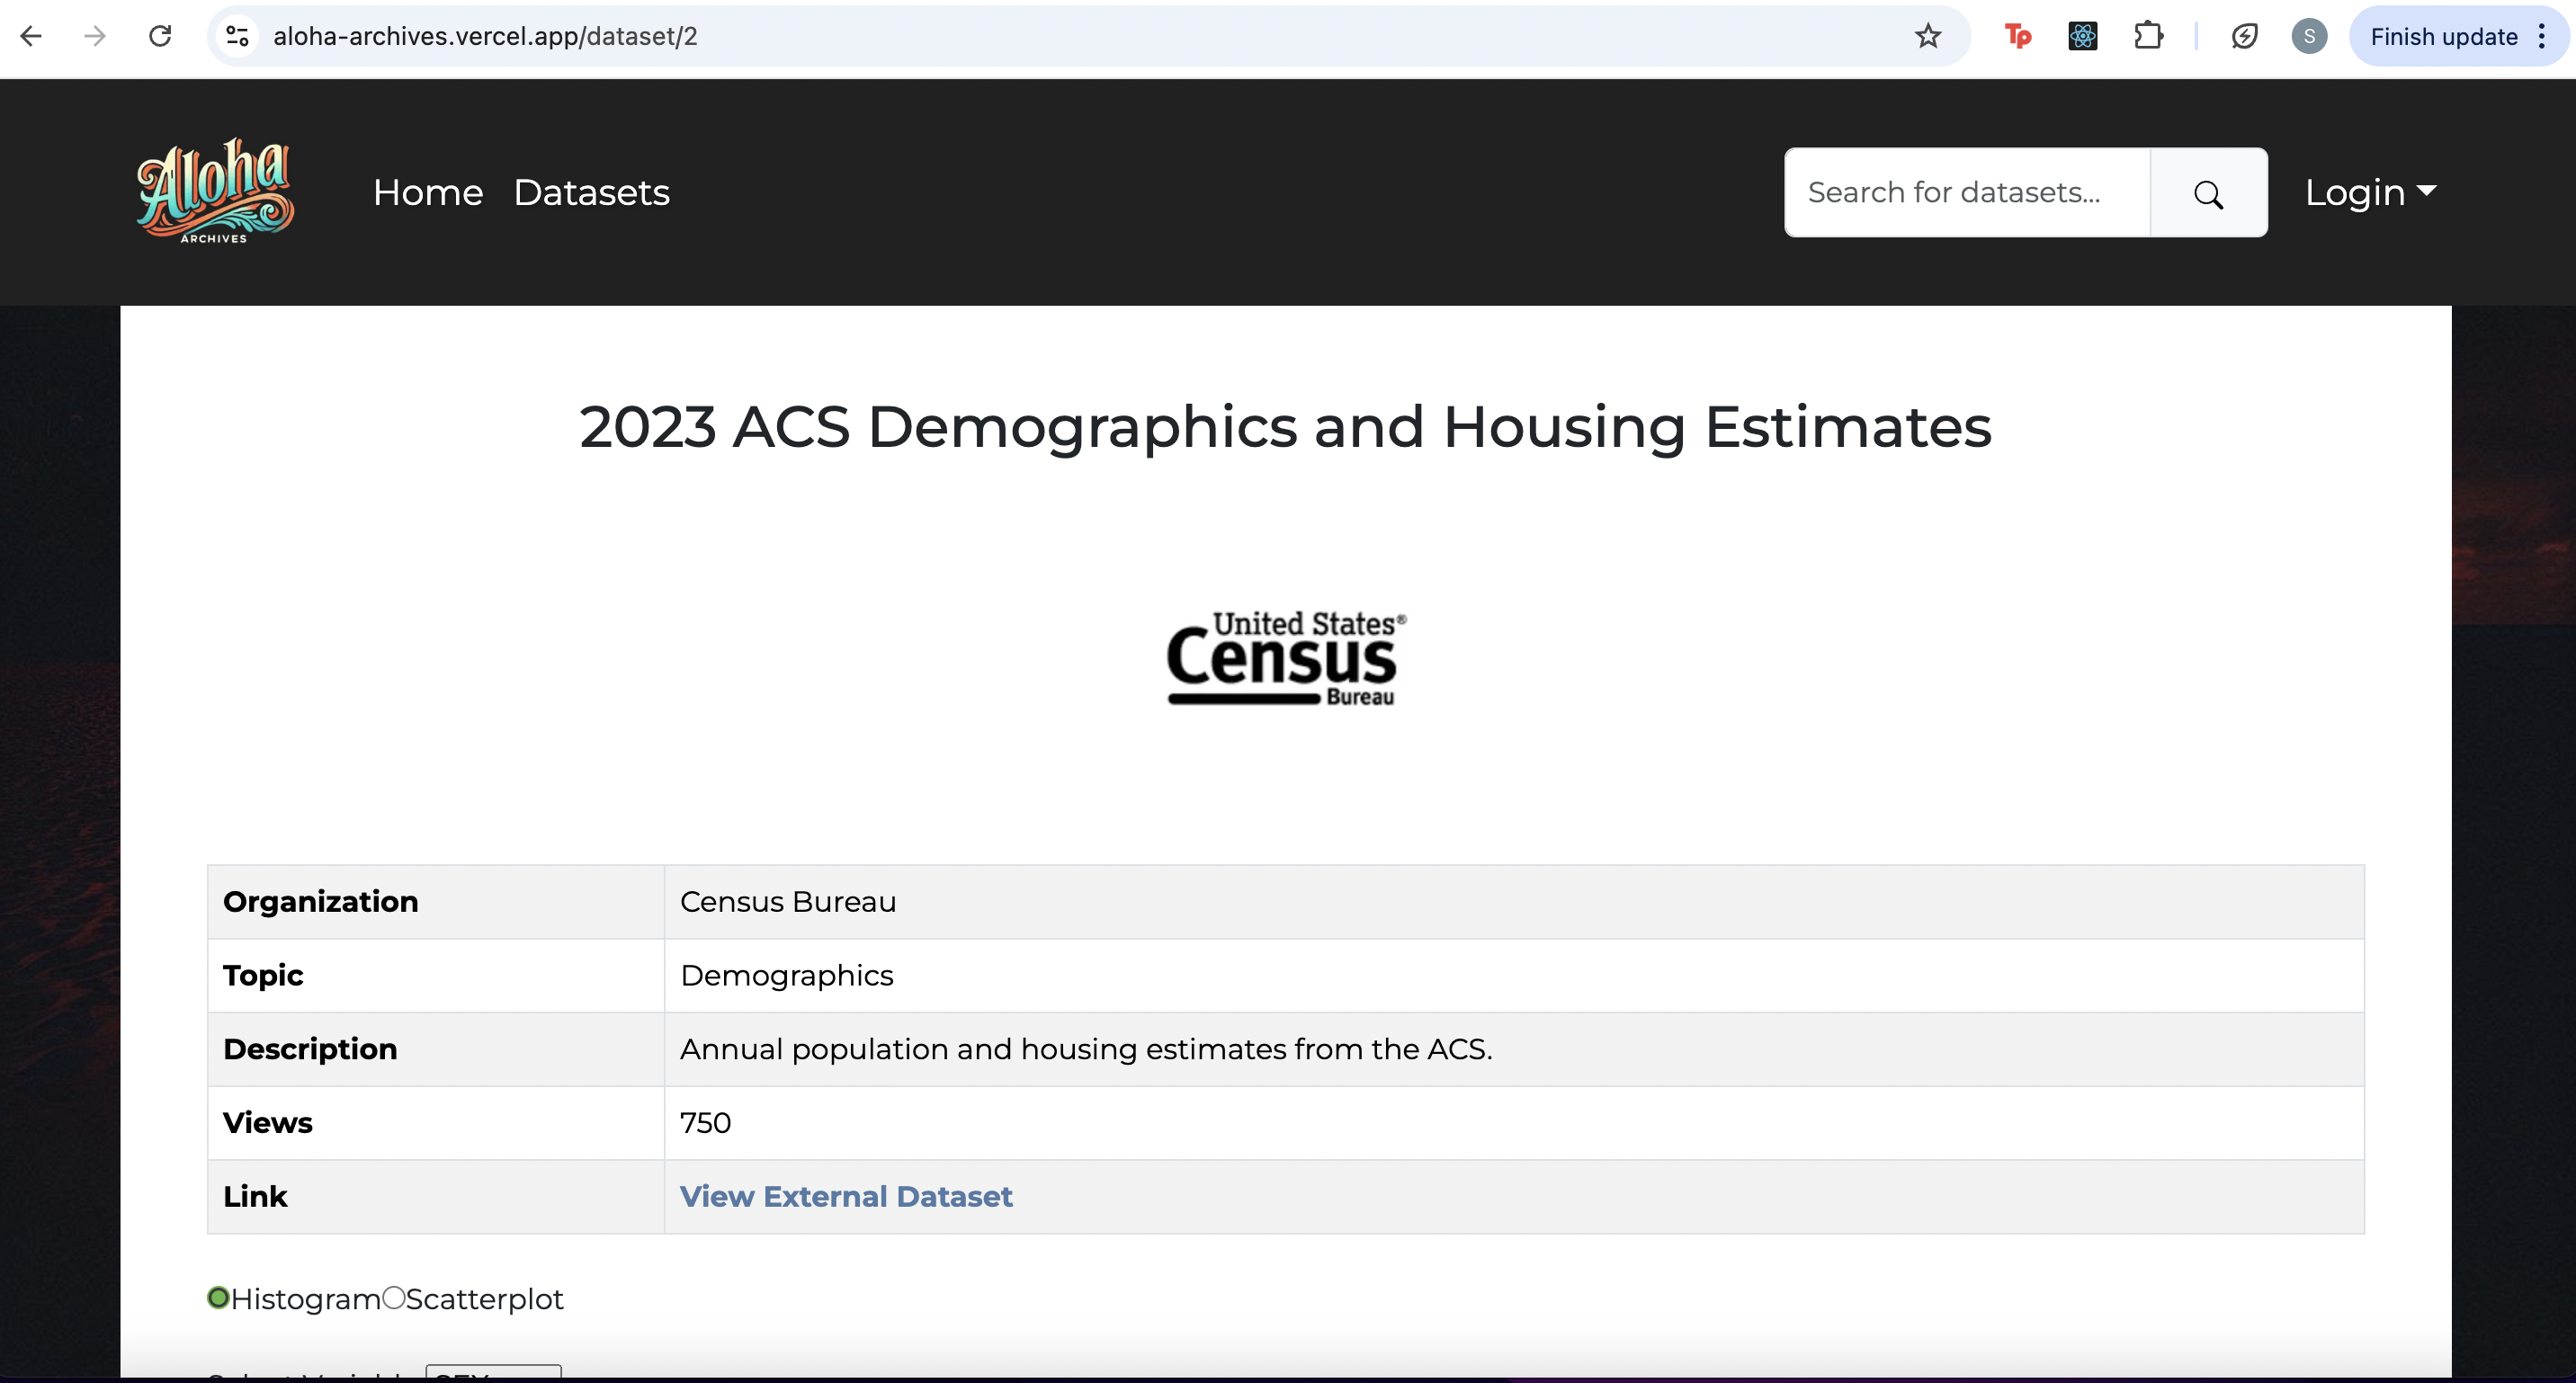This screenshot has height=1383, width=2576.
Task: Click the Finish update button
Action: pos(2443,37)
